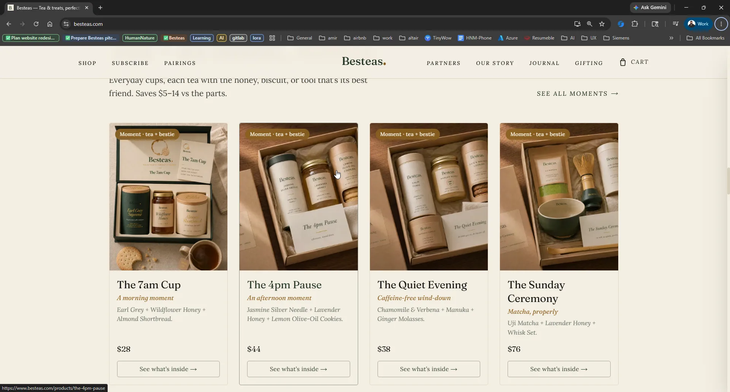Reload the page icon
This screenshot has height=392, width=730.
tap(36, 24)
